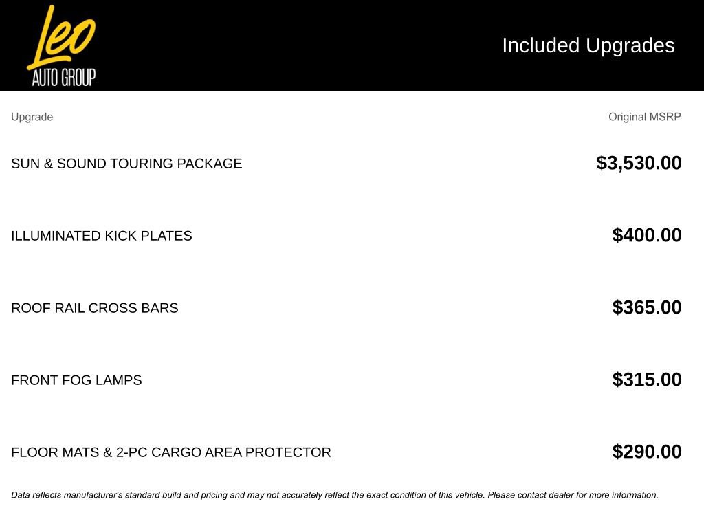Select the Front Fog Lamps upgrade
The width and height of the screenshot is (704, 528).
(x=76, y=380)
